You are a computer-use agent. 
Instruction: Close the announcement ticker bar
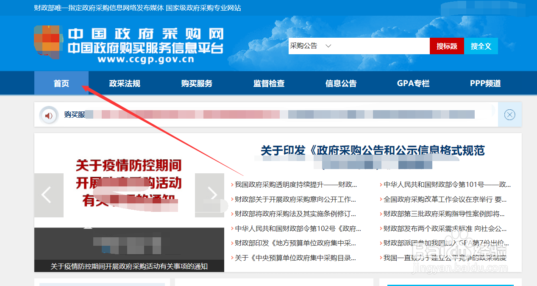point(509,114)
